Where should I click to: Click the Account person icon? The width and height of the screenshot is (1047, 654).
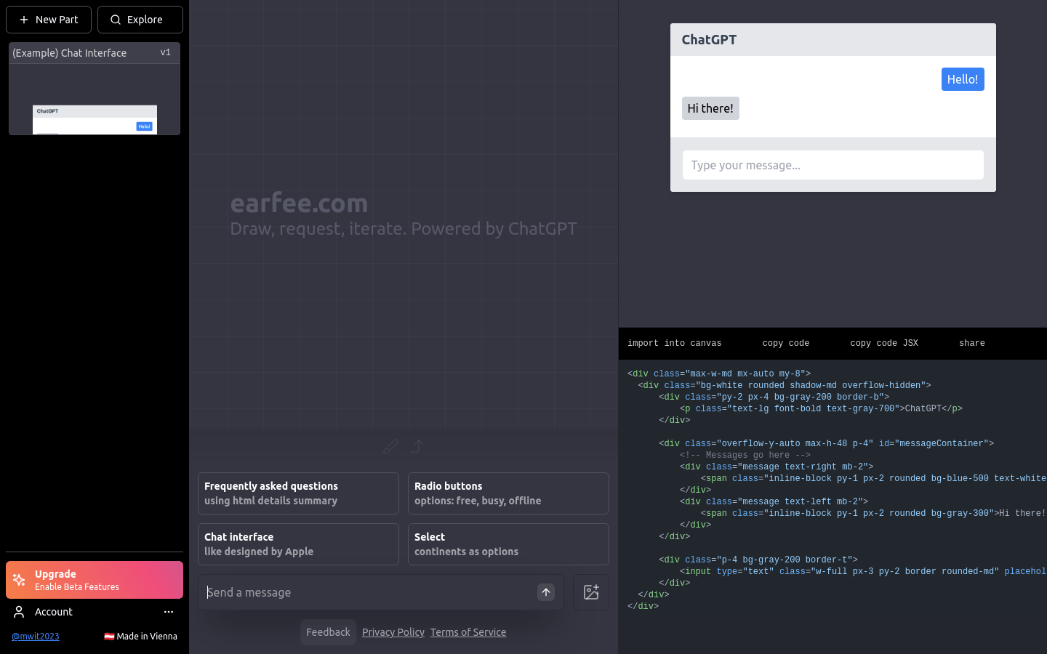tap(20, 612)
